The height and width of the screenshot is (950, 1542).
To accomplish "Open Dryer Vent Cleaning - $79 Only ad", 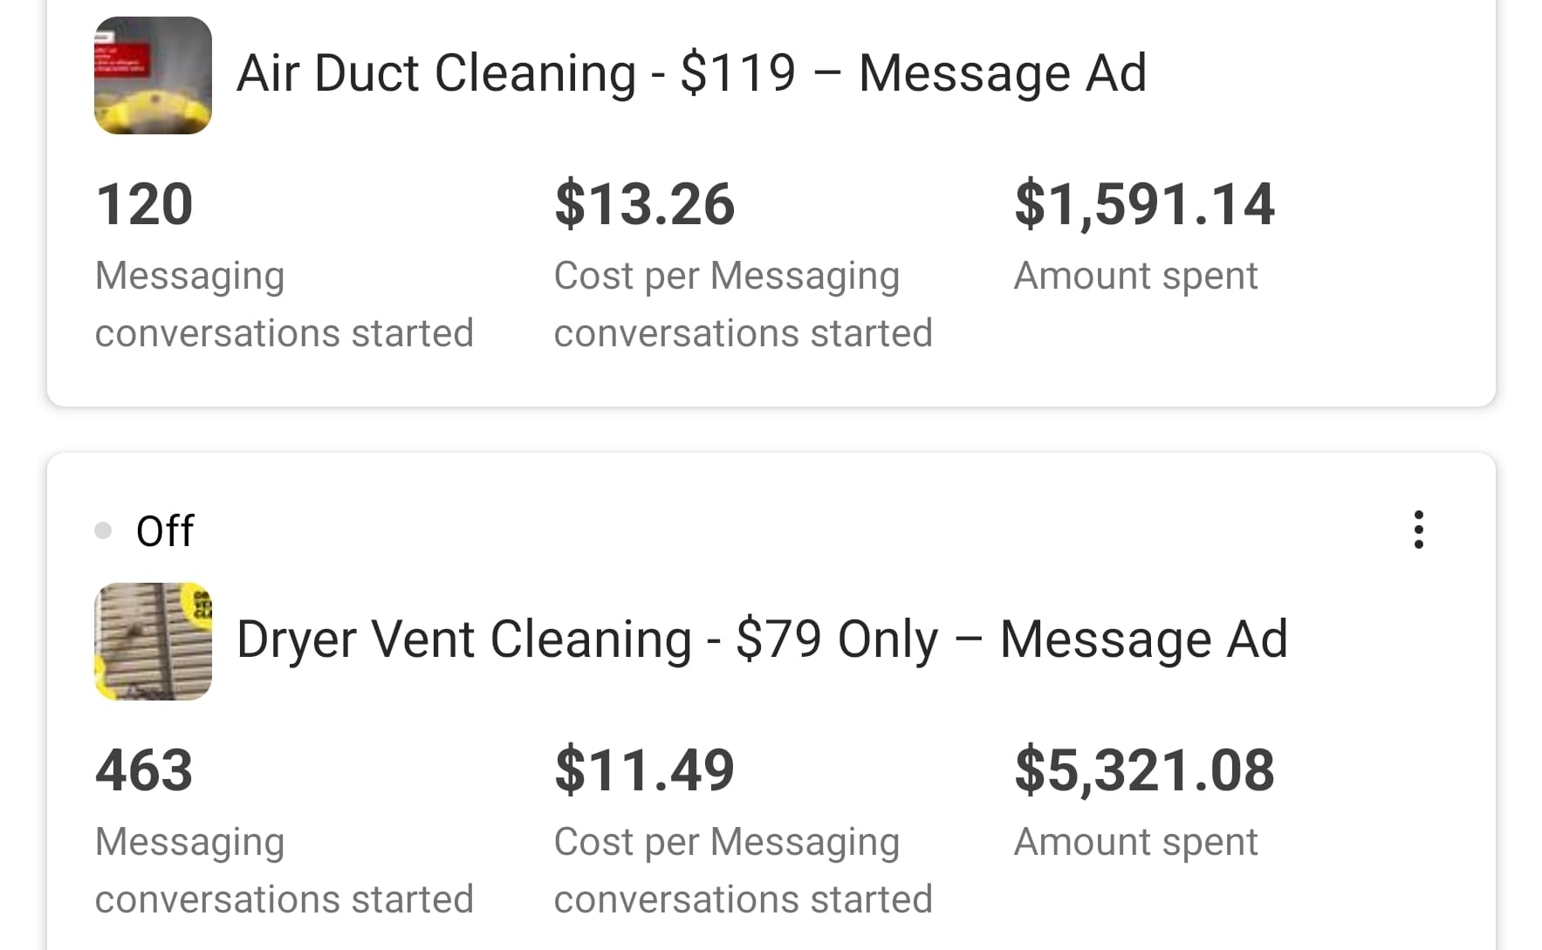I will 762,639.
